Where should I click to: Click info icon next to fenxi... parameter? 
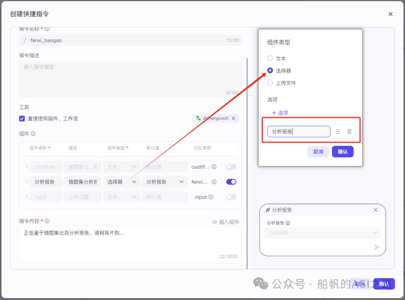pos(214,182)
